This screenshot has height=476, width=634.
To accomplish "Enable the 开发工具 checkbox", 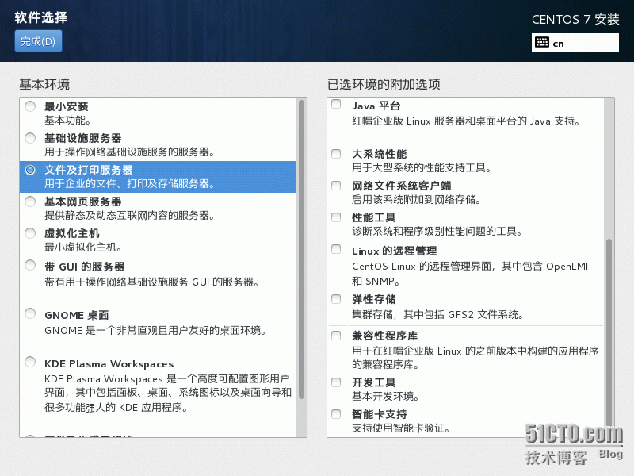I will 336,382.
